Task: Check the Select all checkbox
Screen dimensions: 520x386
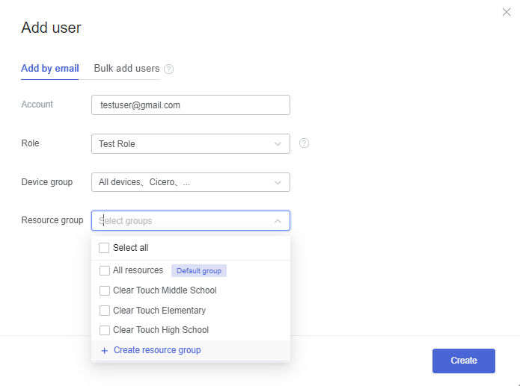Action: click(104, 248)
